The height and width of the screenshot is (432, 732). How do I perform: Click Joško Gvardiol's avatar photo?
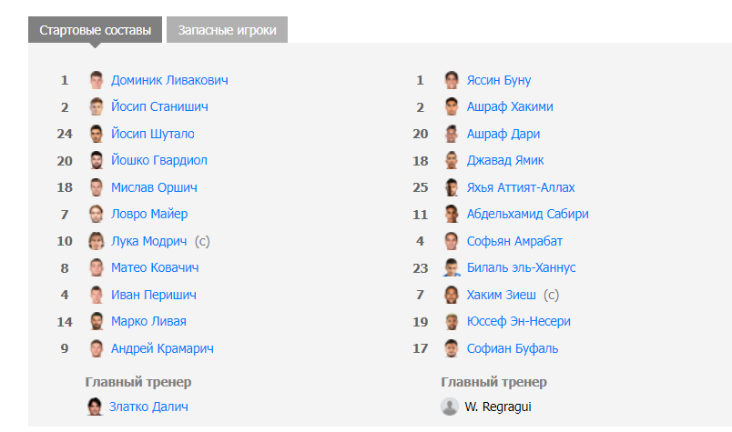click(97, 160)
